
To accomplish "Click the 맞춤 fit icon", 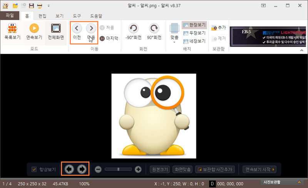I will [174, 29].
